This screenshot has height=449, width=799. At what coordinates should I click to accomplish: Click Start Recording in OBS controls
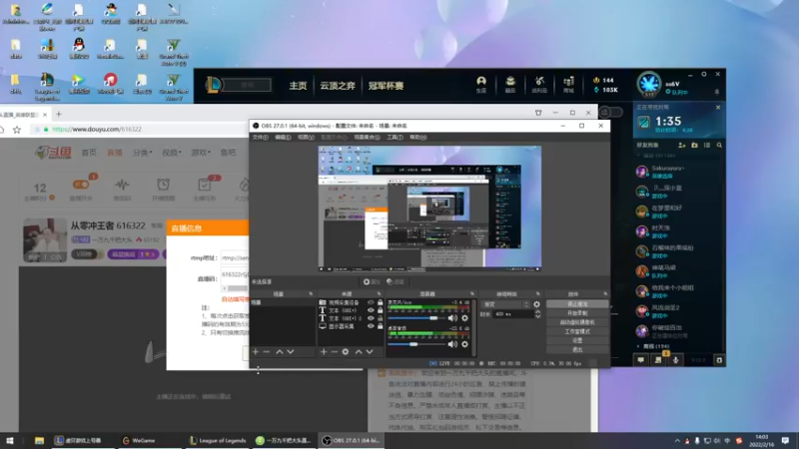[x=577, y=313]
